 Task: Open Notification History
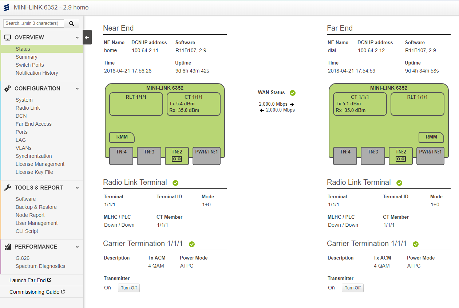click(37, 73)
